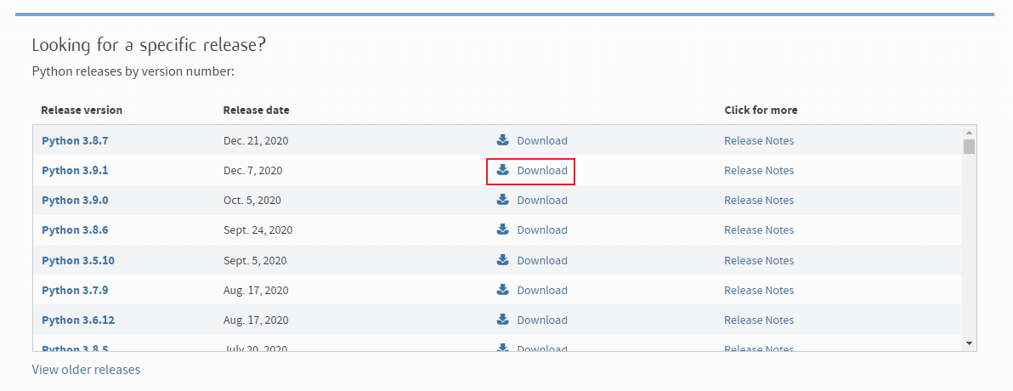Click Download text for Python 3.9.1
The height and width of the screenshot is (391, 1013).
click(542, 171)
